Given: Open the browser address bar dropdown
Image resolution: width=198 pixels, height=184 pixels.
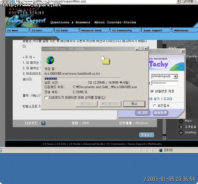Looking at the screenshot, I should pos(179,2).
